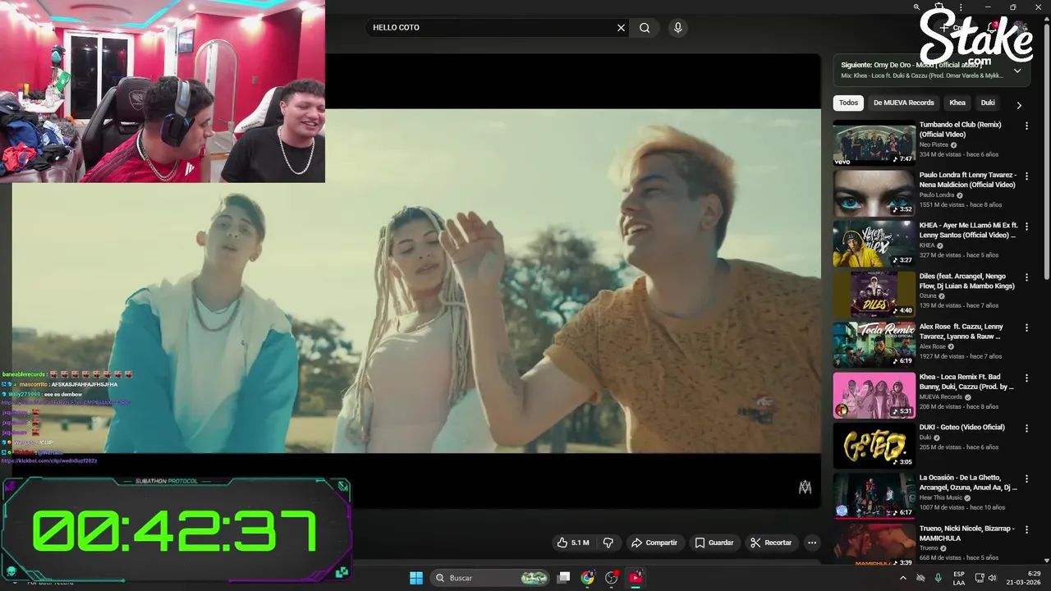Clear the search box text with the X
This screenshot has height=591, width=1051.
coord(621,28)
